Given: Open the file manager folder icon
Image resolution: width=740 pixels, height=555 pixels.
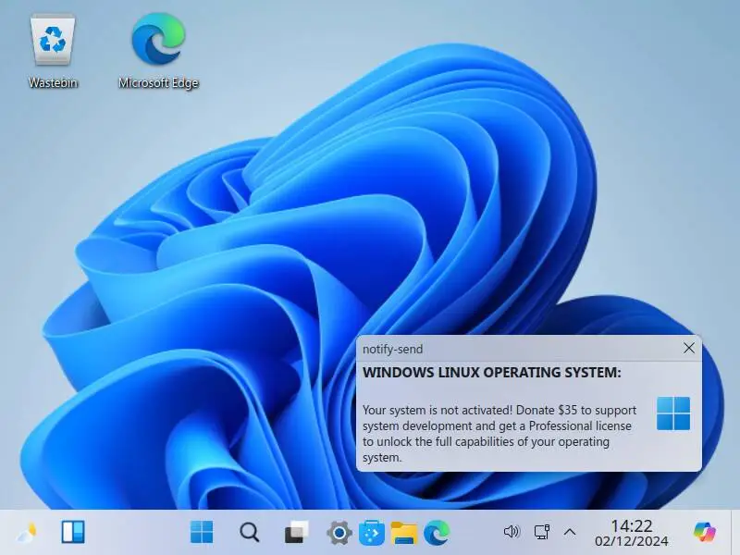Looking at the screenshot, I should (x=403, y=532).
